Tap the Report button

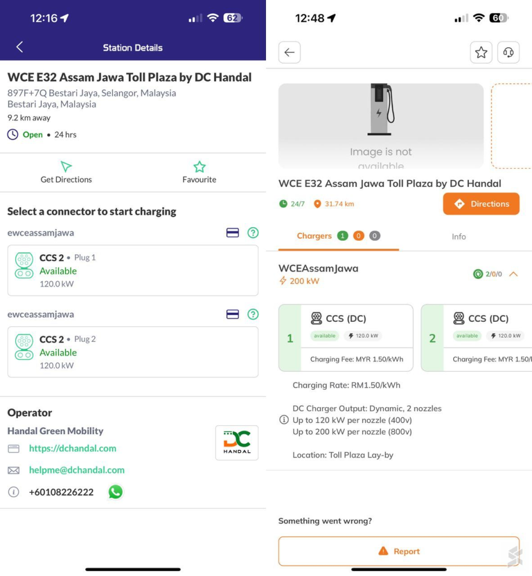pyautogui.click(x=399, y=551)
